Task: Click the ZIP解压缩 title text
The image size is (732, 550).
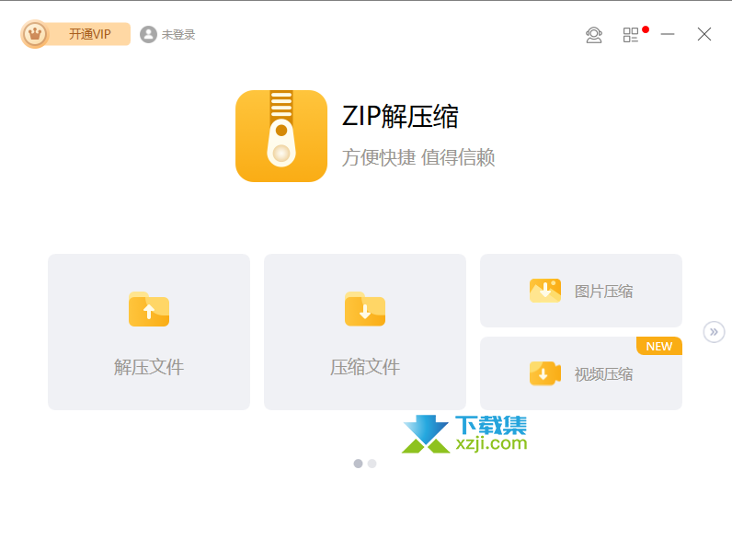Action: click(400, 116)
